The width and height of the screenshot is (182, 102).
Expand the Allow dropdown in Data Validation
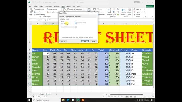point(76,23)
